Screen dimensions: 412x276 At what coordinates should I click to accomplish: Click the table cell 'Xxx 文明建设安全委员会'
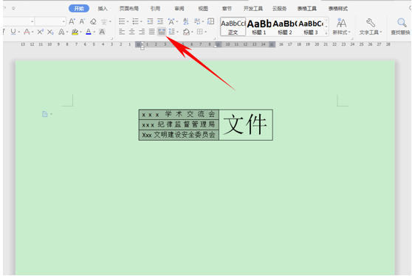(179, 135)
